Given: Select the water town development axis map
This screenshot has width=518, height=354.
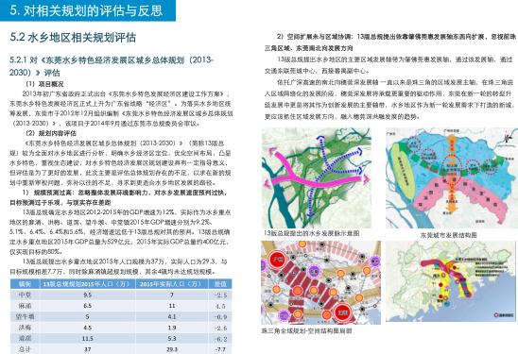Looking at the screenshot, I should coord(317,177).
